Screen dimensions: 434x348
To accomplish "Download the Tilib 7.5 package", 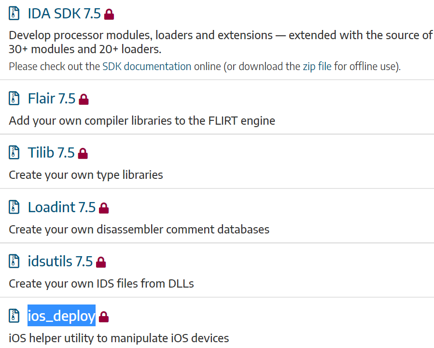I will [x=51, y=153].
